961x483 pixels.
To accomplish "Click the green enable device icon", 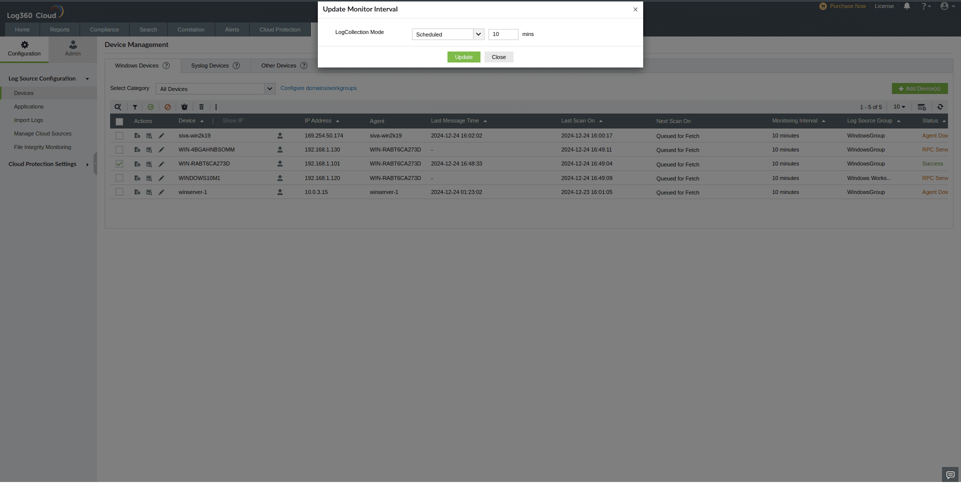I will tap(151, 107).
